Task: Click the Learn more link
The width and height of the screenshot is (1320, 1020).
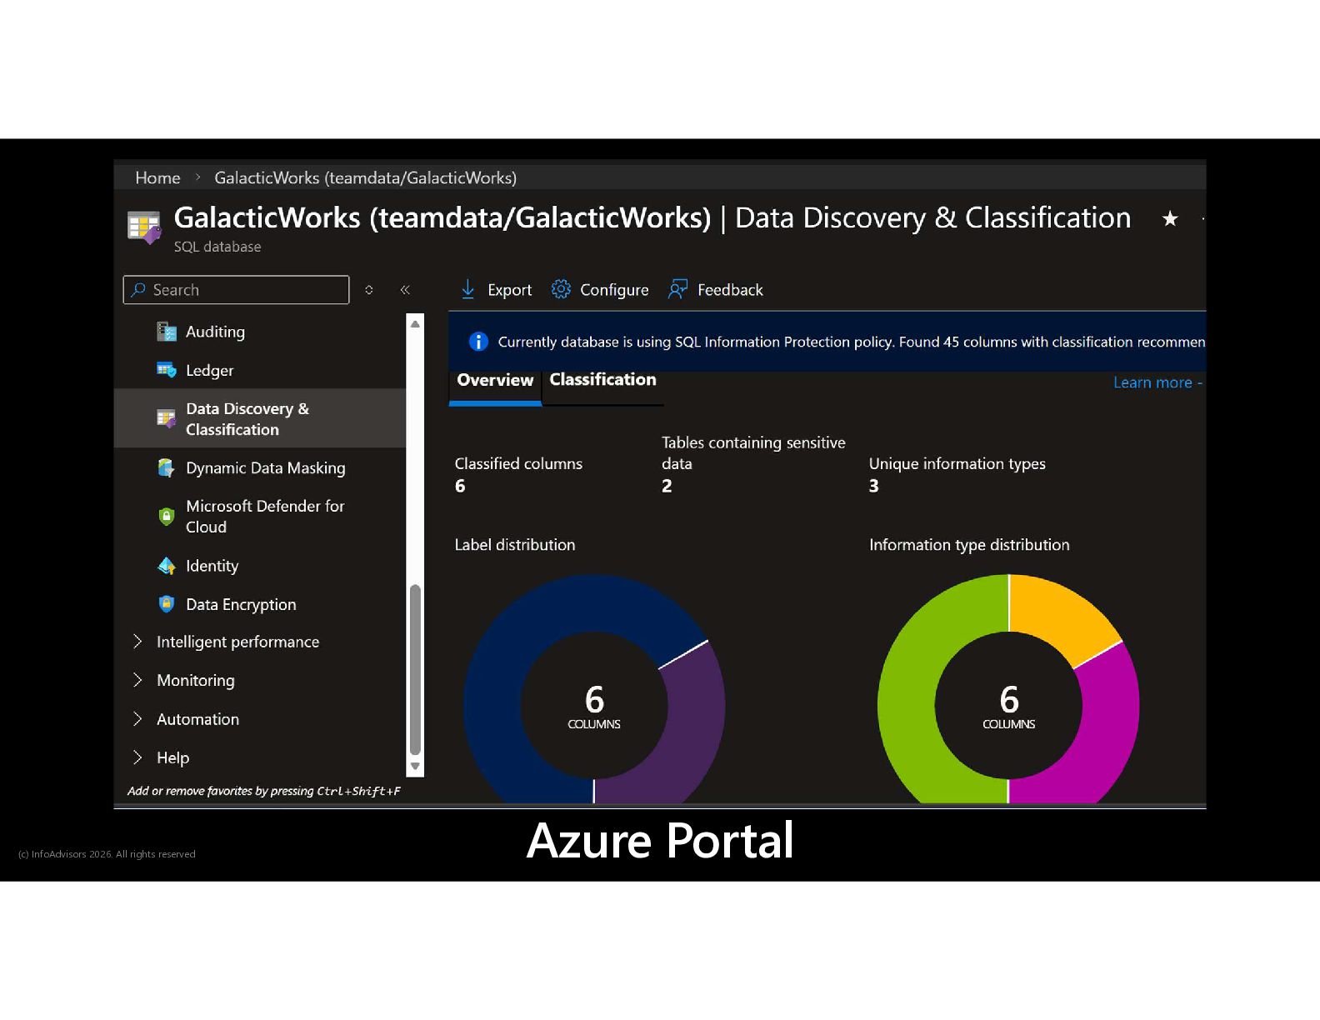Action: click(x=1152, y=382)
